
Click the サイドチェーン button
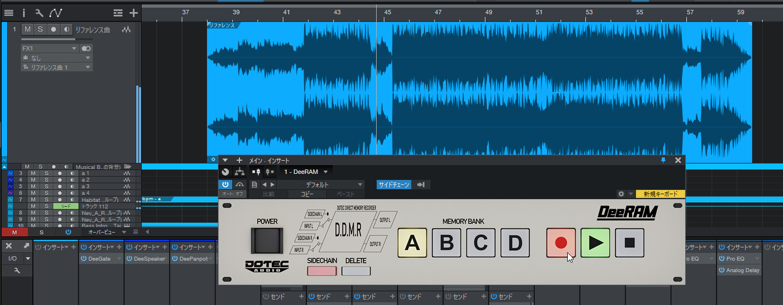tap(394, 185)
